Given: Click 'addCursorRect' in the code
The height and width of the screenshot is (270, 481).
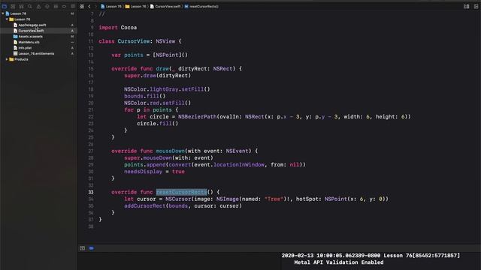Looking at the screenshot, I should point(145,206).
